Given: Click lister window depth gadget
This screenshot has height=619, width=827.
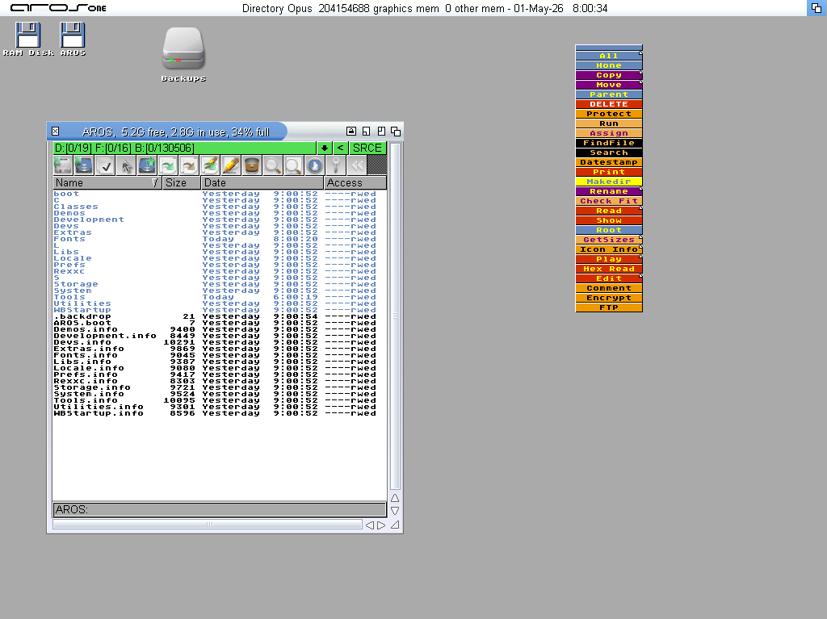Looking at the screenshot, I should 396,132.
